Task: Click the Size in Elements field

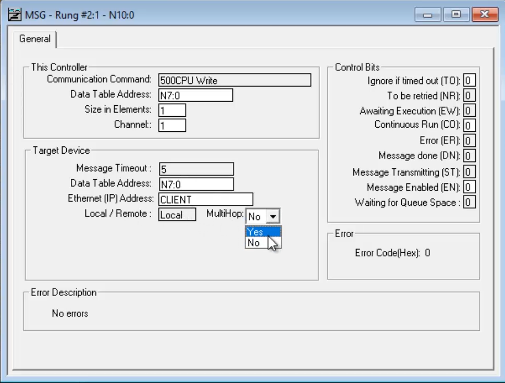Action: tap(172, 110)
